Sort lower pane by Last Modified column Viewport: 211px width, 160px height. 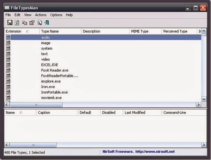click(142, 112)
